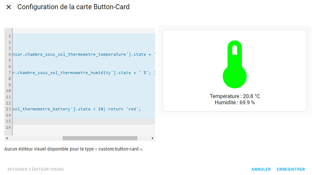The height and width of the screenshot is (175, 312).
Task: Click AFFICHER L'ÉDITEUR VISUEL button
Action: pyautogui.click(x=36, y=169)
